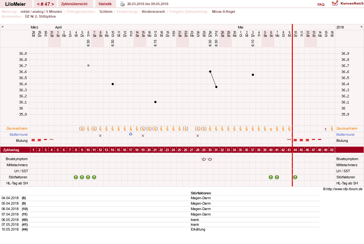Click the 'Kinderwunsch' usage value
This screenshot has width=364, height=244.
coord(153,12)
